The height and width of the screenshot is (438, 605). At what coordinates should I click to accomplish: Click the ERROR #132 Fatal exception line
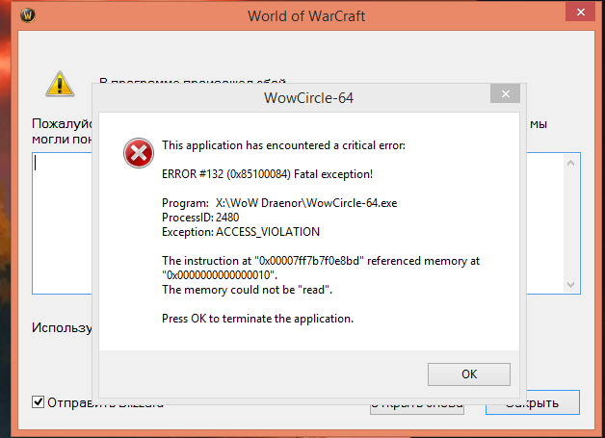pos(267,173)
